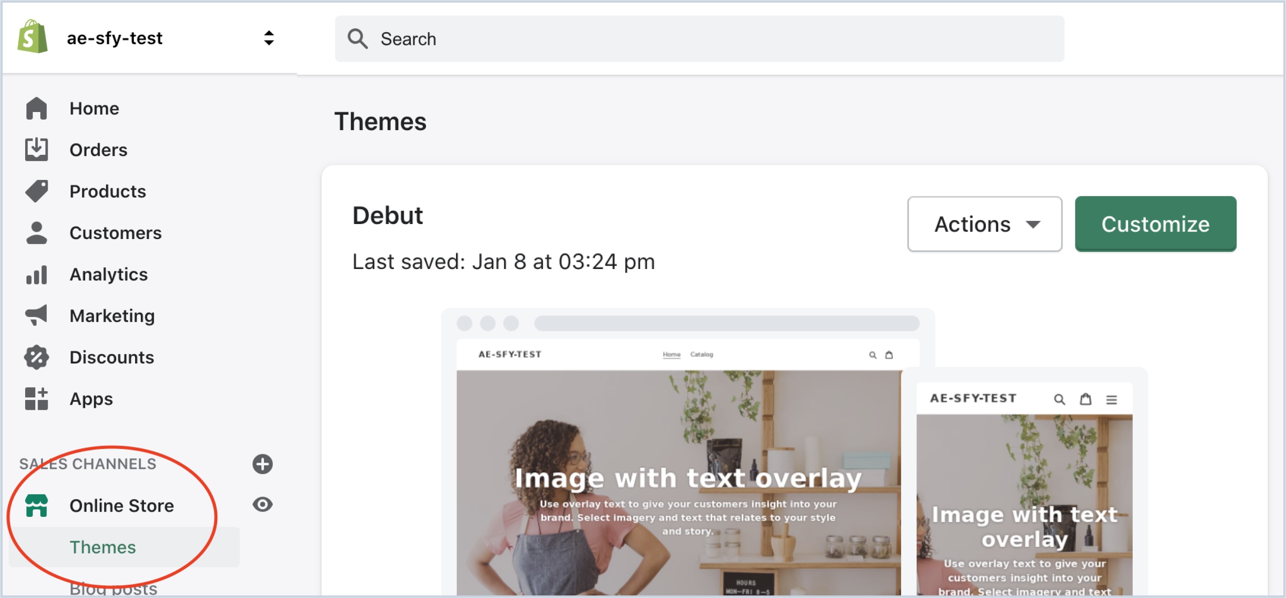Click the green Customize button
The height and width of the screenshot is (598, 1286).
(1155, 224)
